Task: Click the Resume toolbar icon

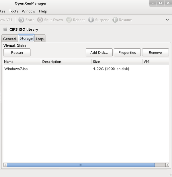Action: point(115,20)
